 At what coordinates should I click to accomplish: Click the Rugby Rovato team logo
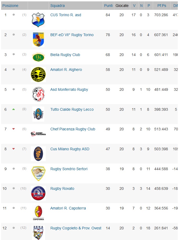(x=38, y=193)
